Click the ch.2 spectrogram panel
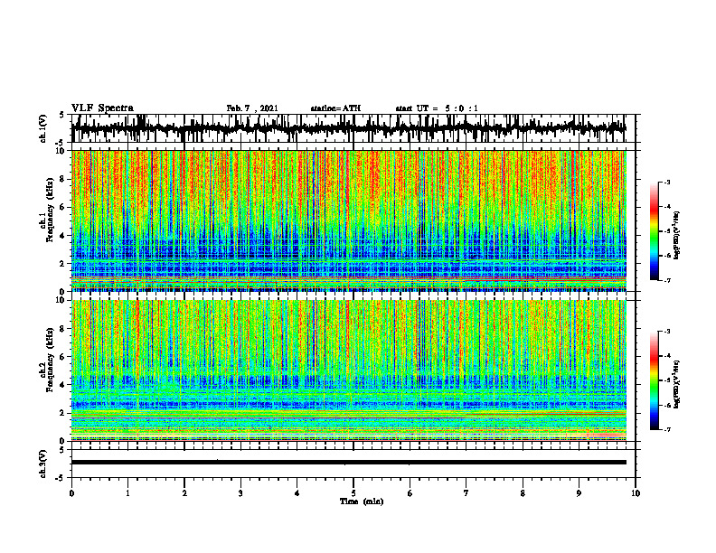 point(348,370)
